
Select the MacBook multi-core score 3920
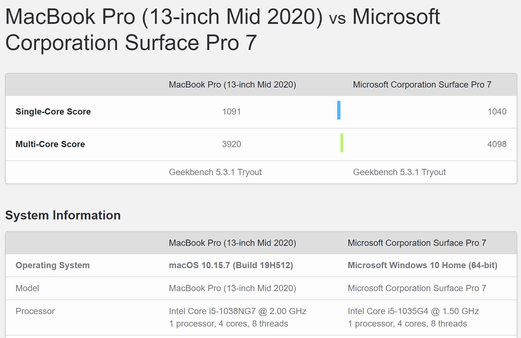[231, 144]
